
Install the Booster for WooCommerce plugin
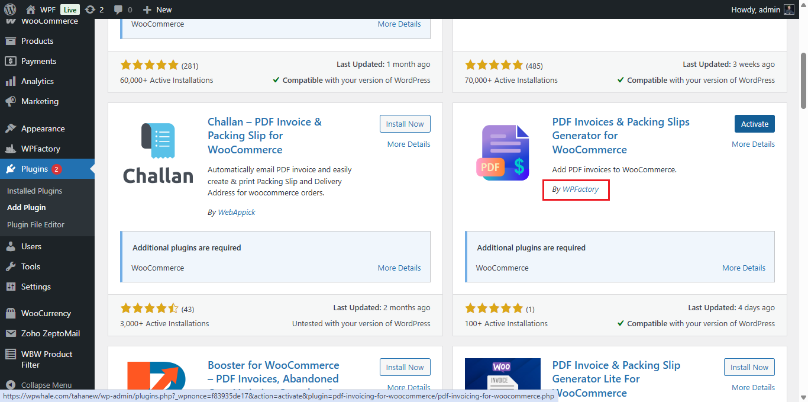pos(405,367)
